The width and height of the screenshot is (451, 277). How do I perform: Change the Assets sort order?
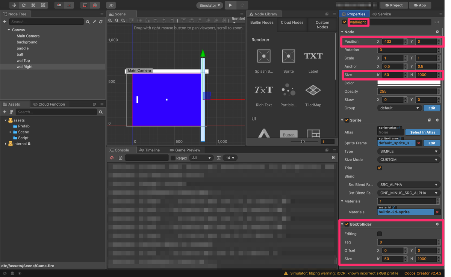tap(11, 112)
